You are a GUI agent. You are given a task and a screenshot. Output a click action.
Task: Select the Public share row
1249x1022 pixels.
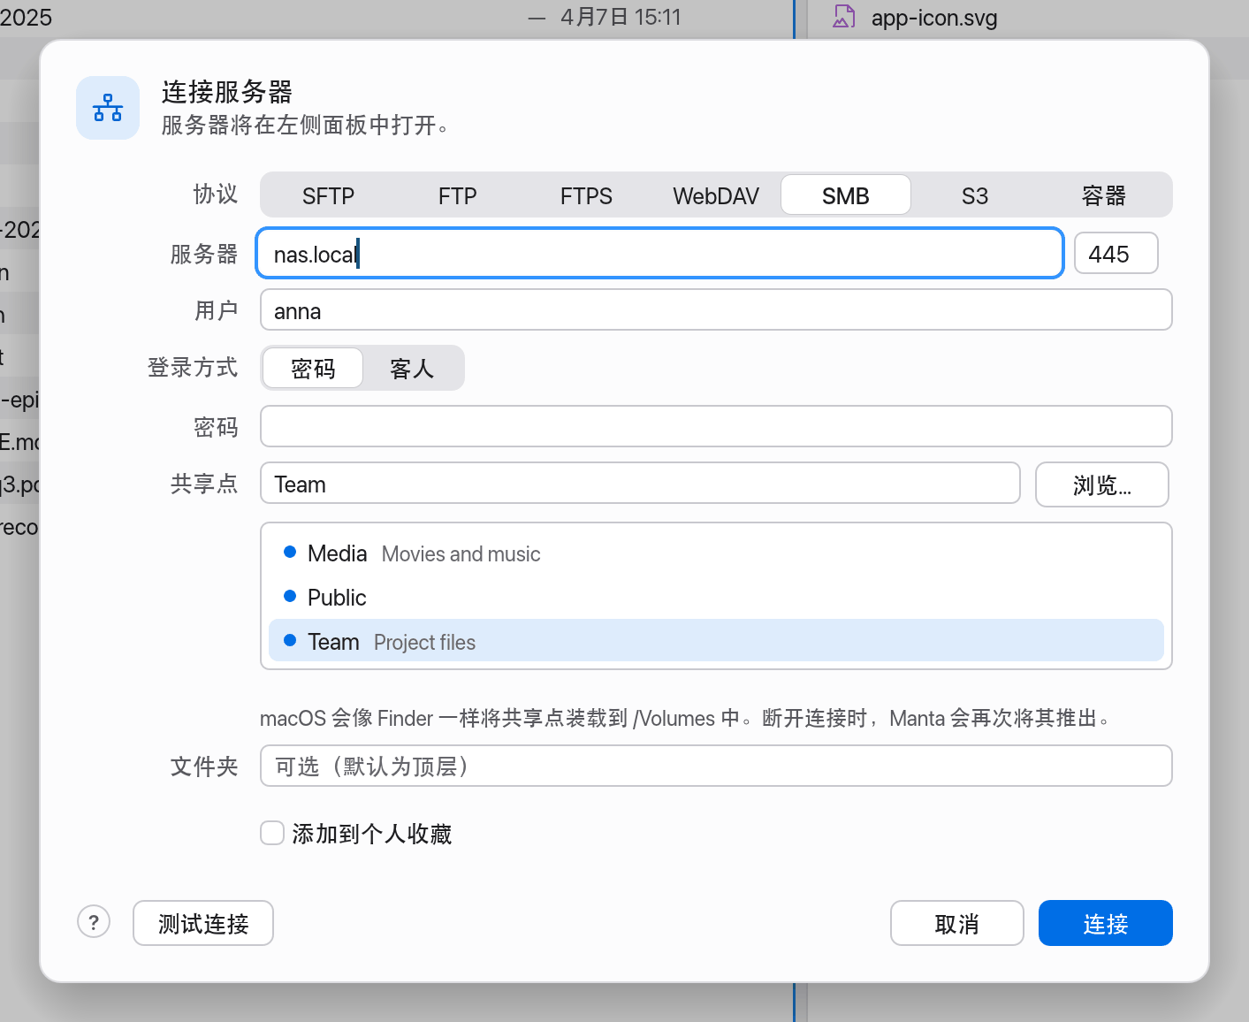pos(716,598)
